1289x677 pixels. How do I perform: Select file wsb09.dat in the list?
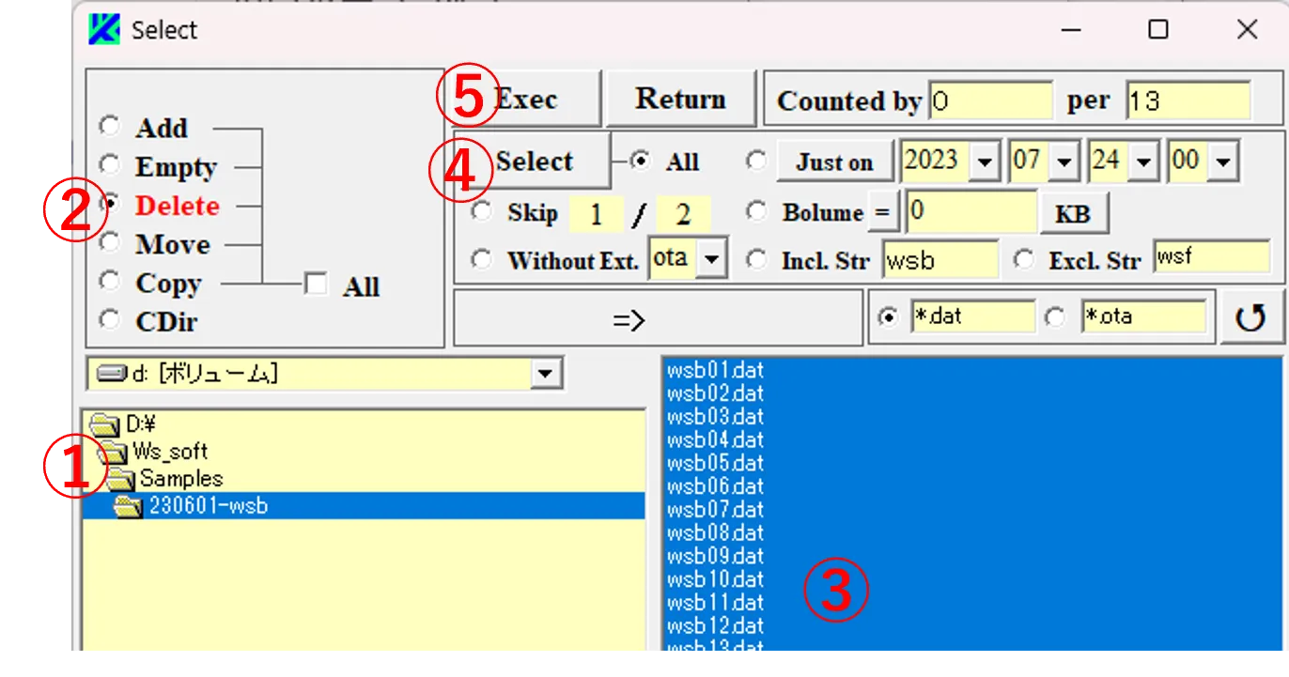(971, 556)
